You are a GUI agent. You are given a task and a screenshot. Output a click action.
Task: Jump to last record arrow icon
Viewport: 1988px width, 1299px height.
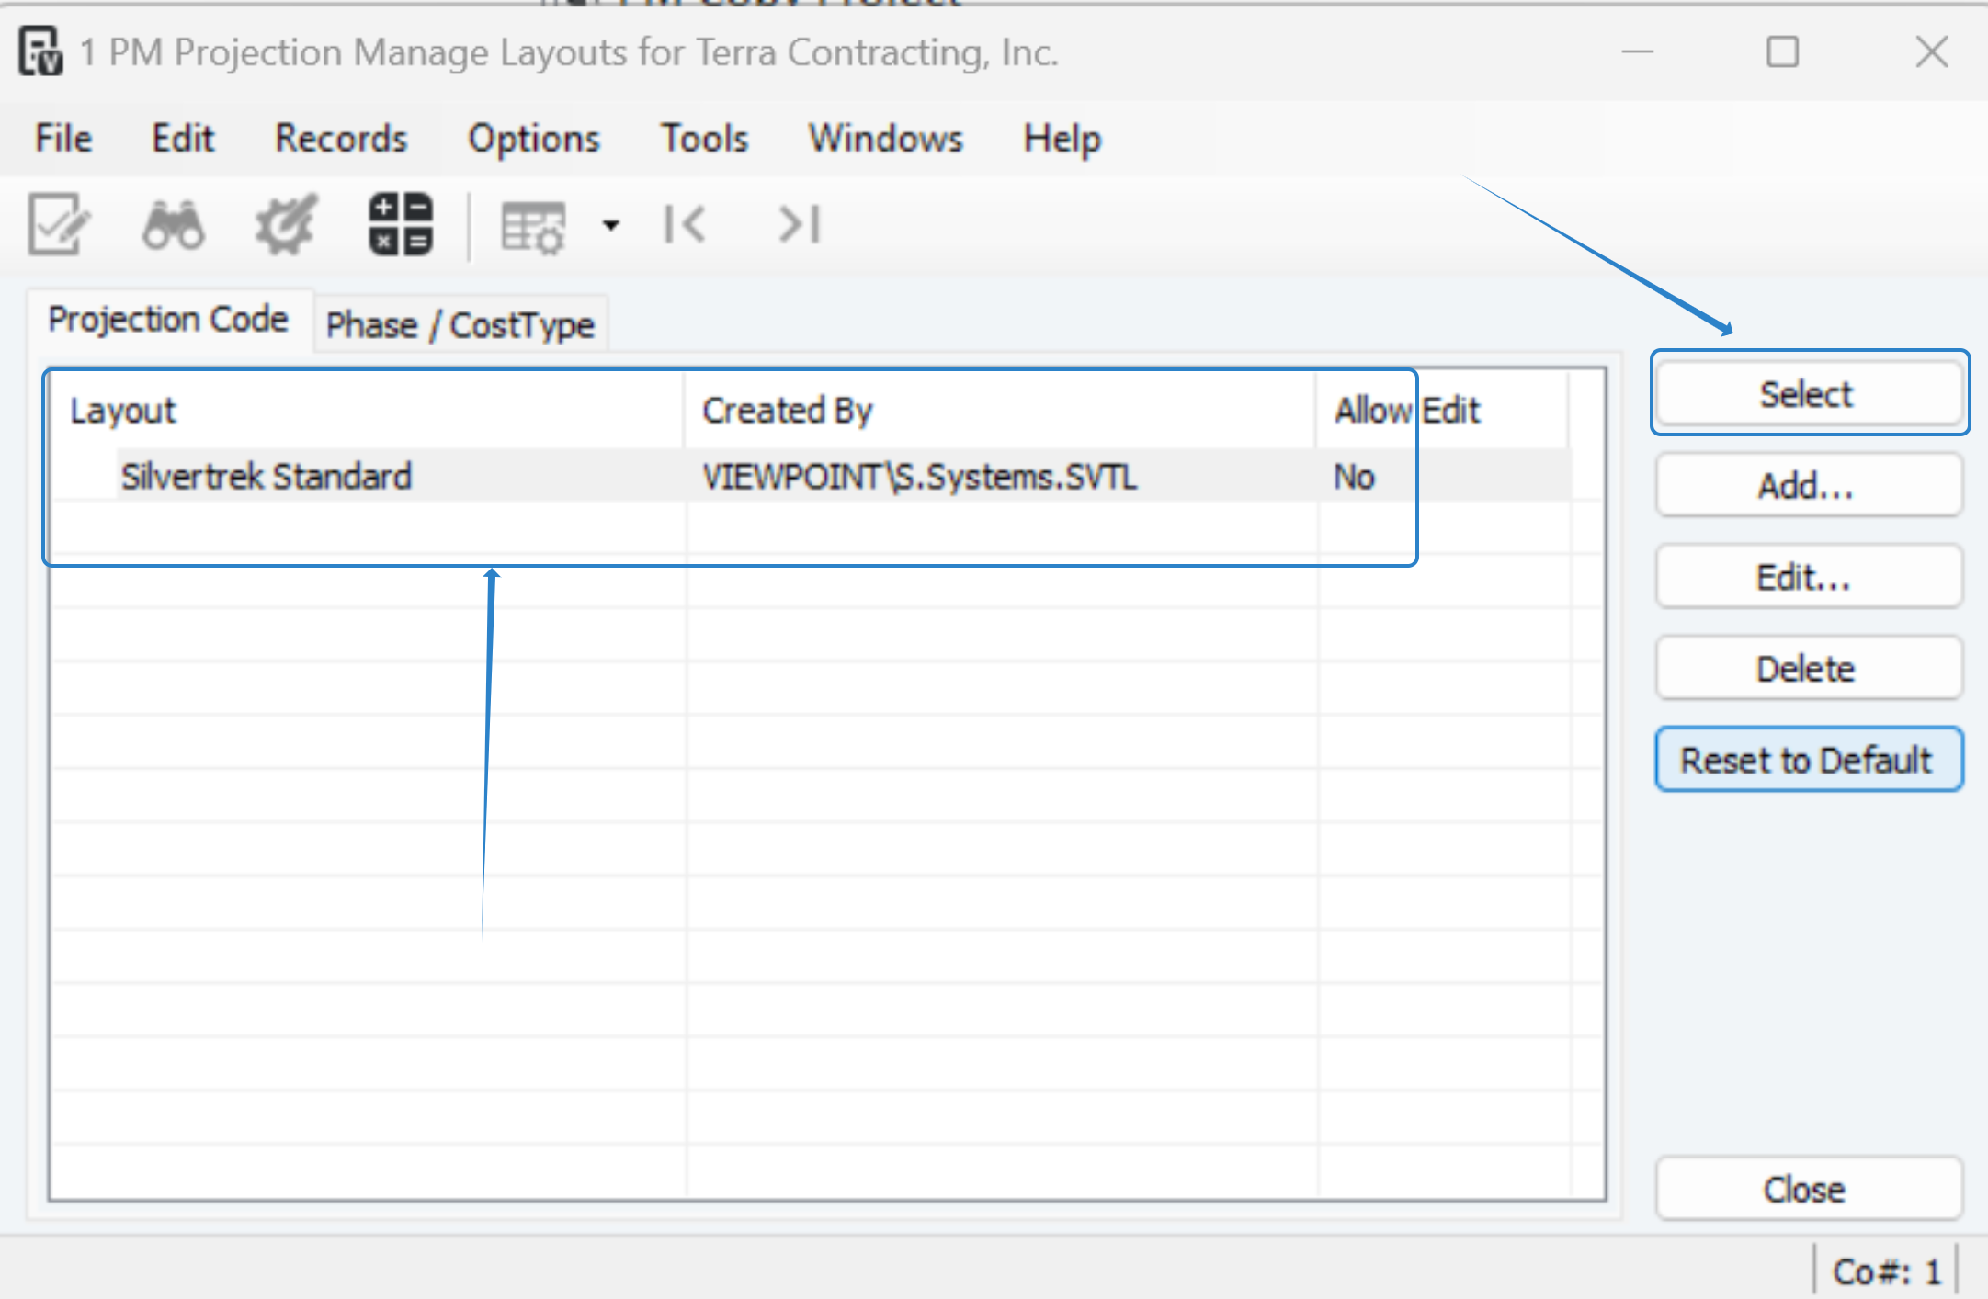pyautogui.click(x=799, y=224)
